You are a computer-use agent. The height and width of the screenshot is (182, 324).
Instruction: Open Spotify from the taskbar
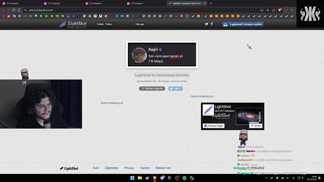(x=185, y=178)
